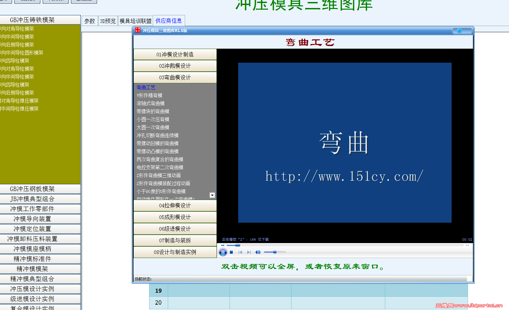
Task: Play the 小于90度的U形件弯曲模 lesson
Action: [161, 192]
